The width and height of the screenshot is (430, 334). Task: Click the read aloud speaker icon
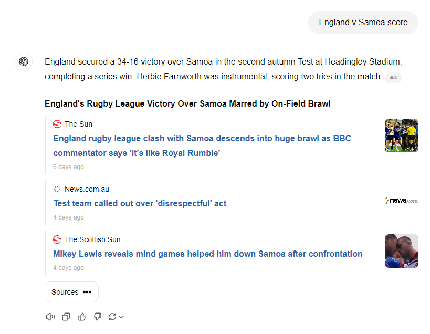point(50,317)
